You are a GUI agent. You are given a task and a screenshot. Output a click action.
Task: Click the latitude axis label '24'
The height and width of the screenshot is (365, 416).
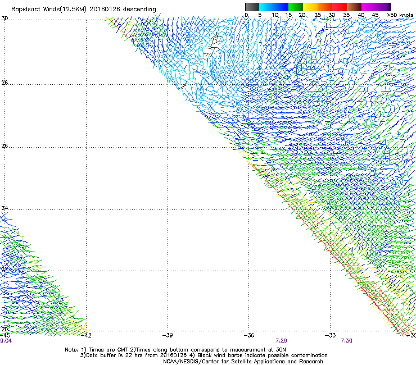tap(4, 208)
